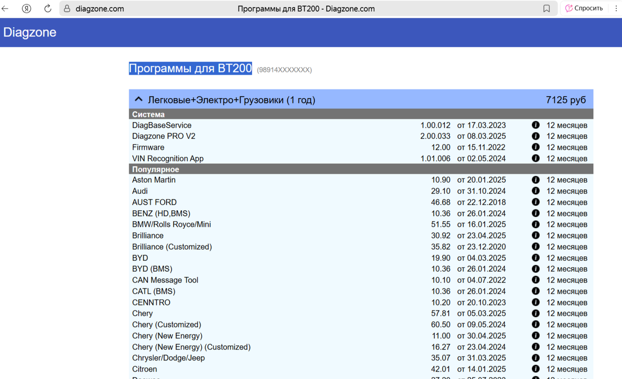Open the Yandex home icon

(27, 8)
